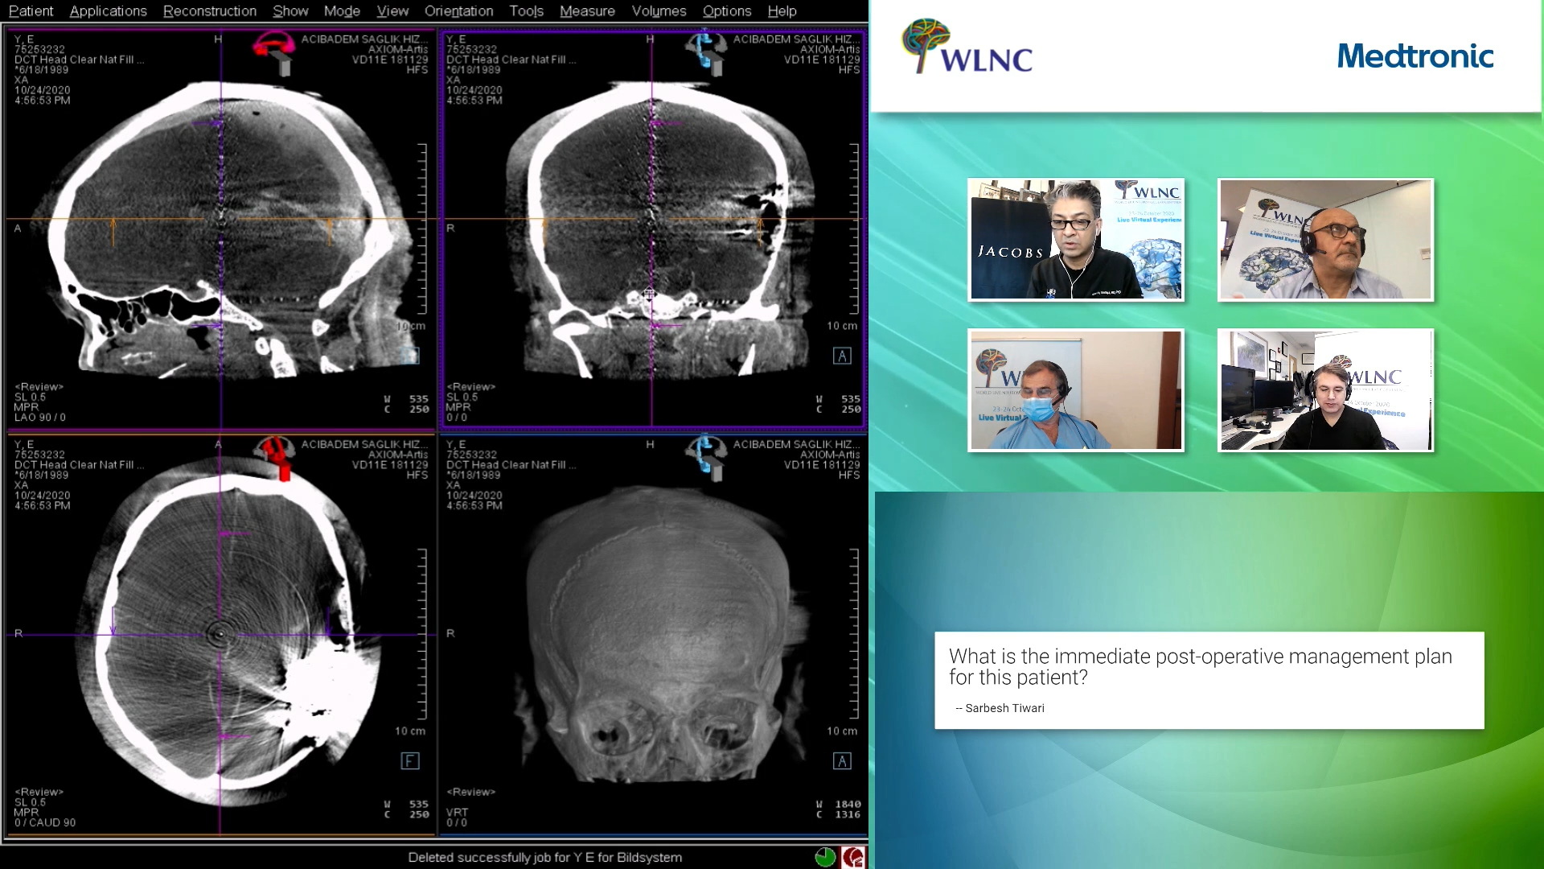Open the Orientation menu
The image size is (1544, 869).
pos(458,10)
